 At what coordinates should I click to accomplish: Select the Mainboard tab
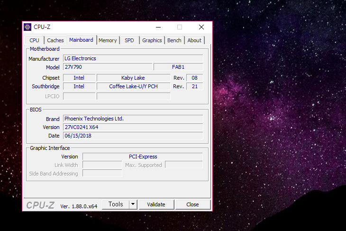[x=81, y=40]
